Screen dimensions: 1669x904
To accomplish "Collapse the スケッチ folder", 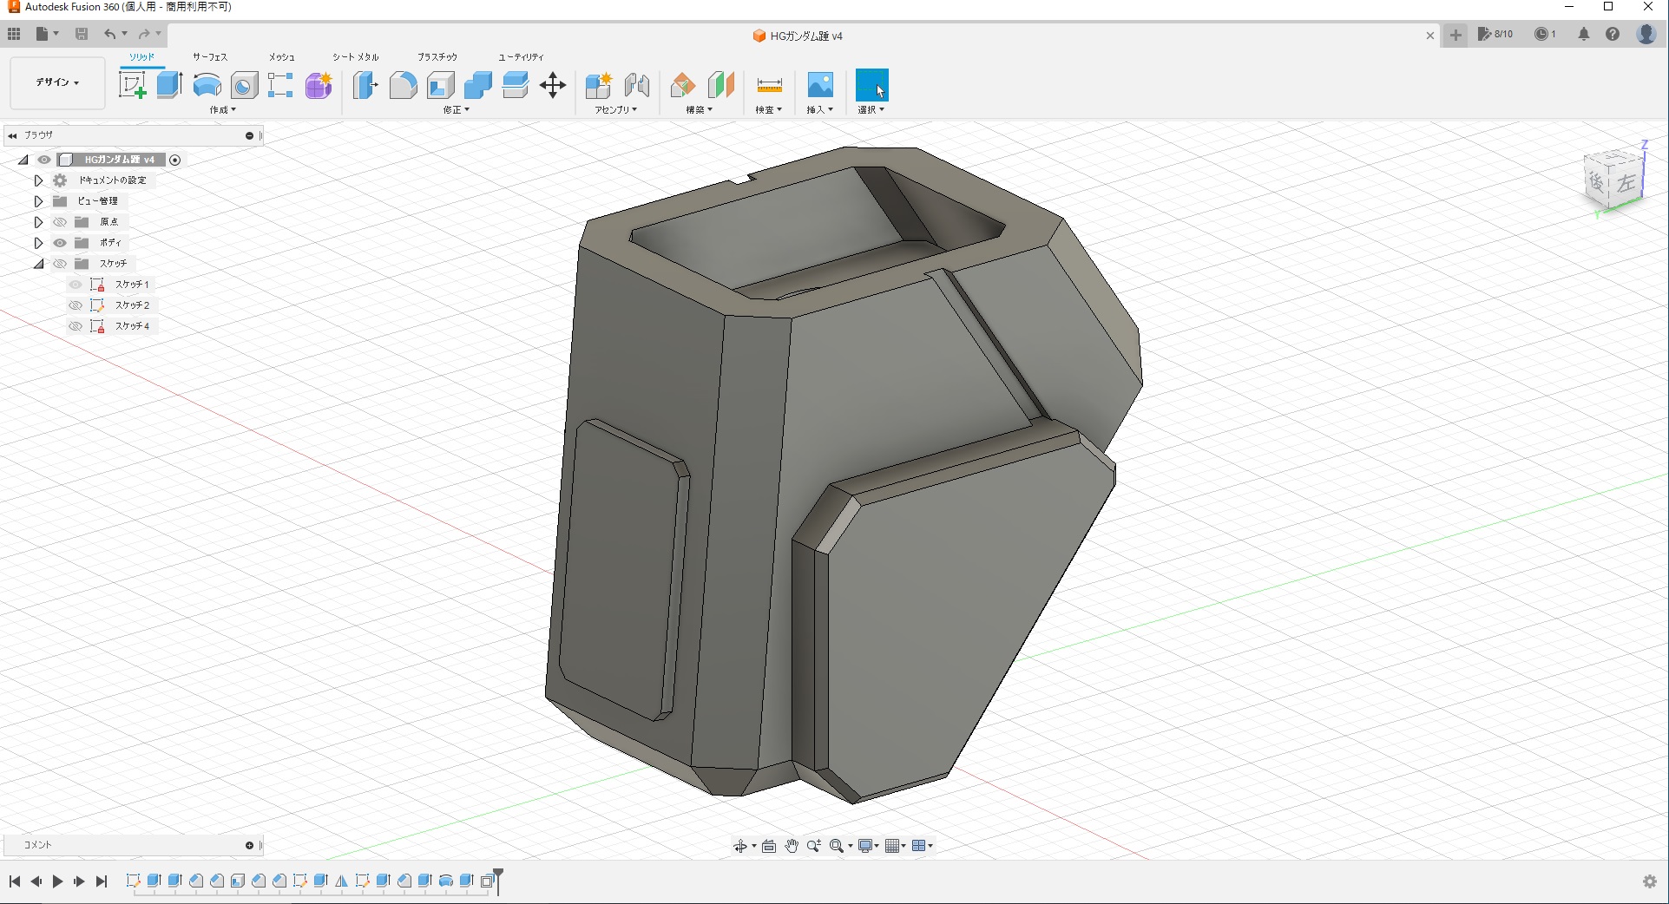I will tap(38, 264).
